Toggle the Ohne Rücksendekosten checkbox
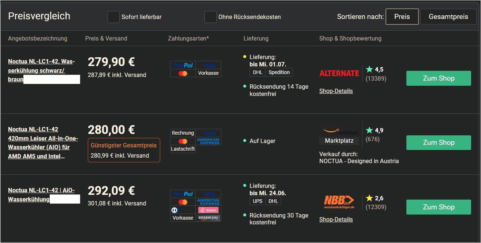481x243 pixels. tap(210, 17)
